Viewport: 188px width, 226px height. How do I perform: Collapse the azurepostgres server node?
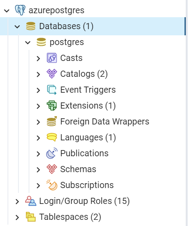[x=7, y=11]
